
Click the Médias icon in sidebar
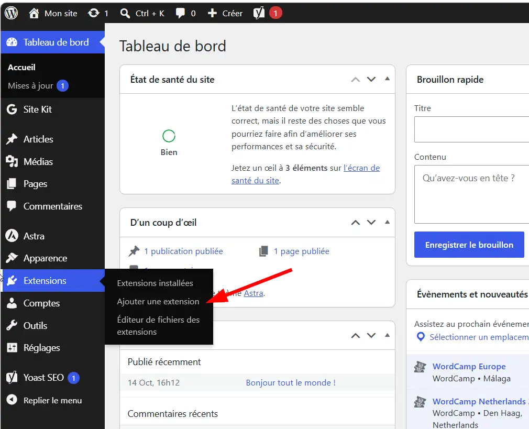point(12,162)
